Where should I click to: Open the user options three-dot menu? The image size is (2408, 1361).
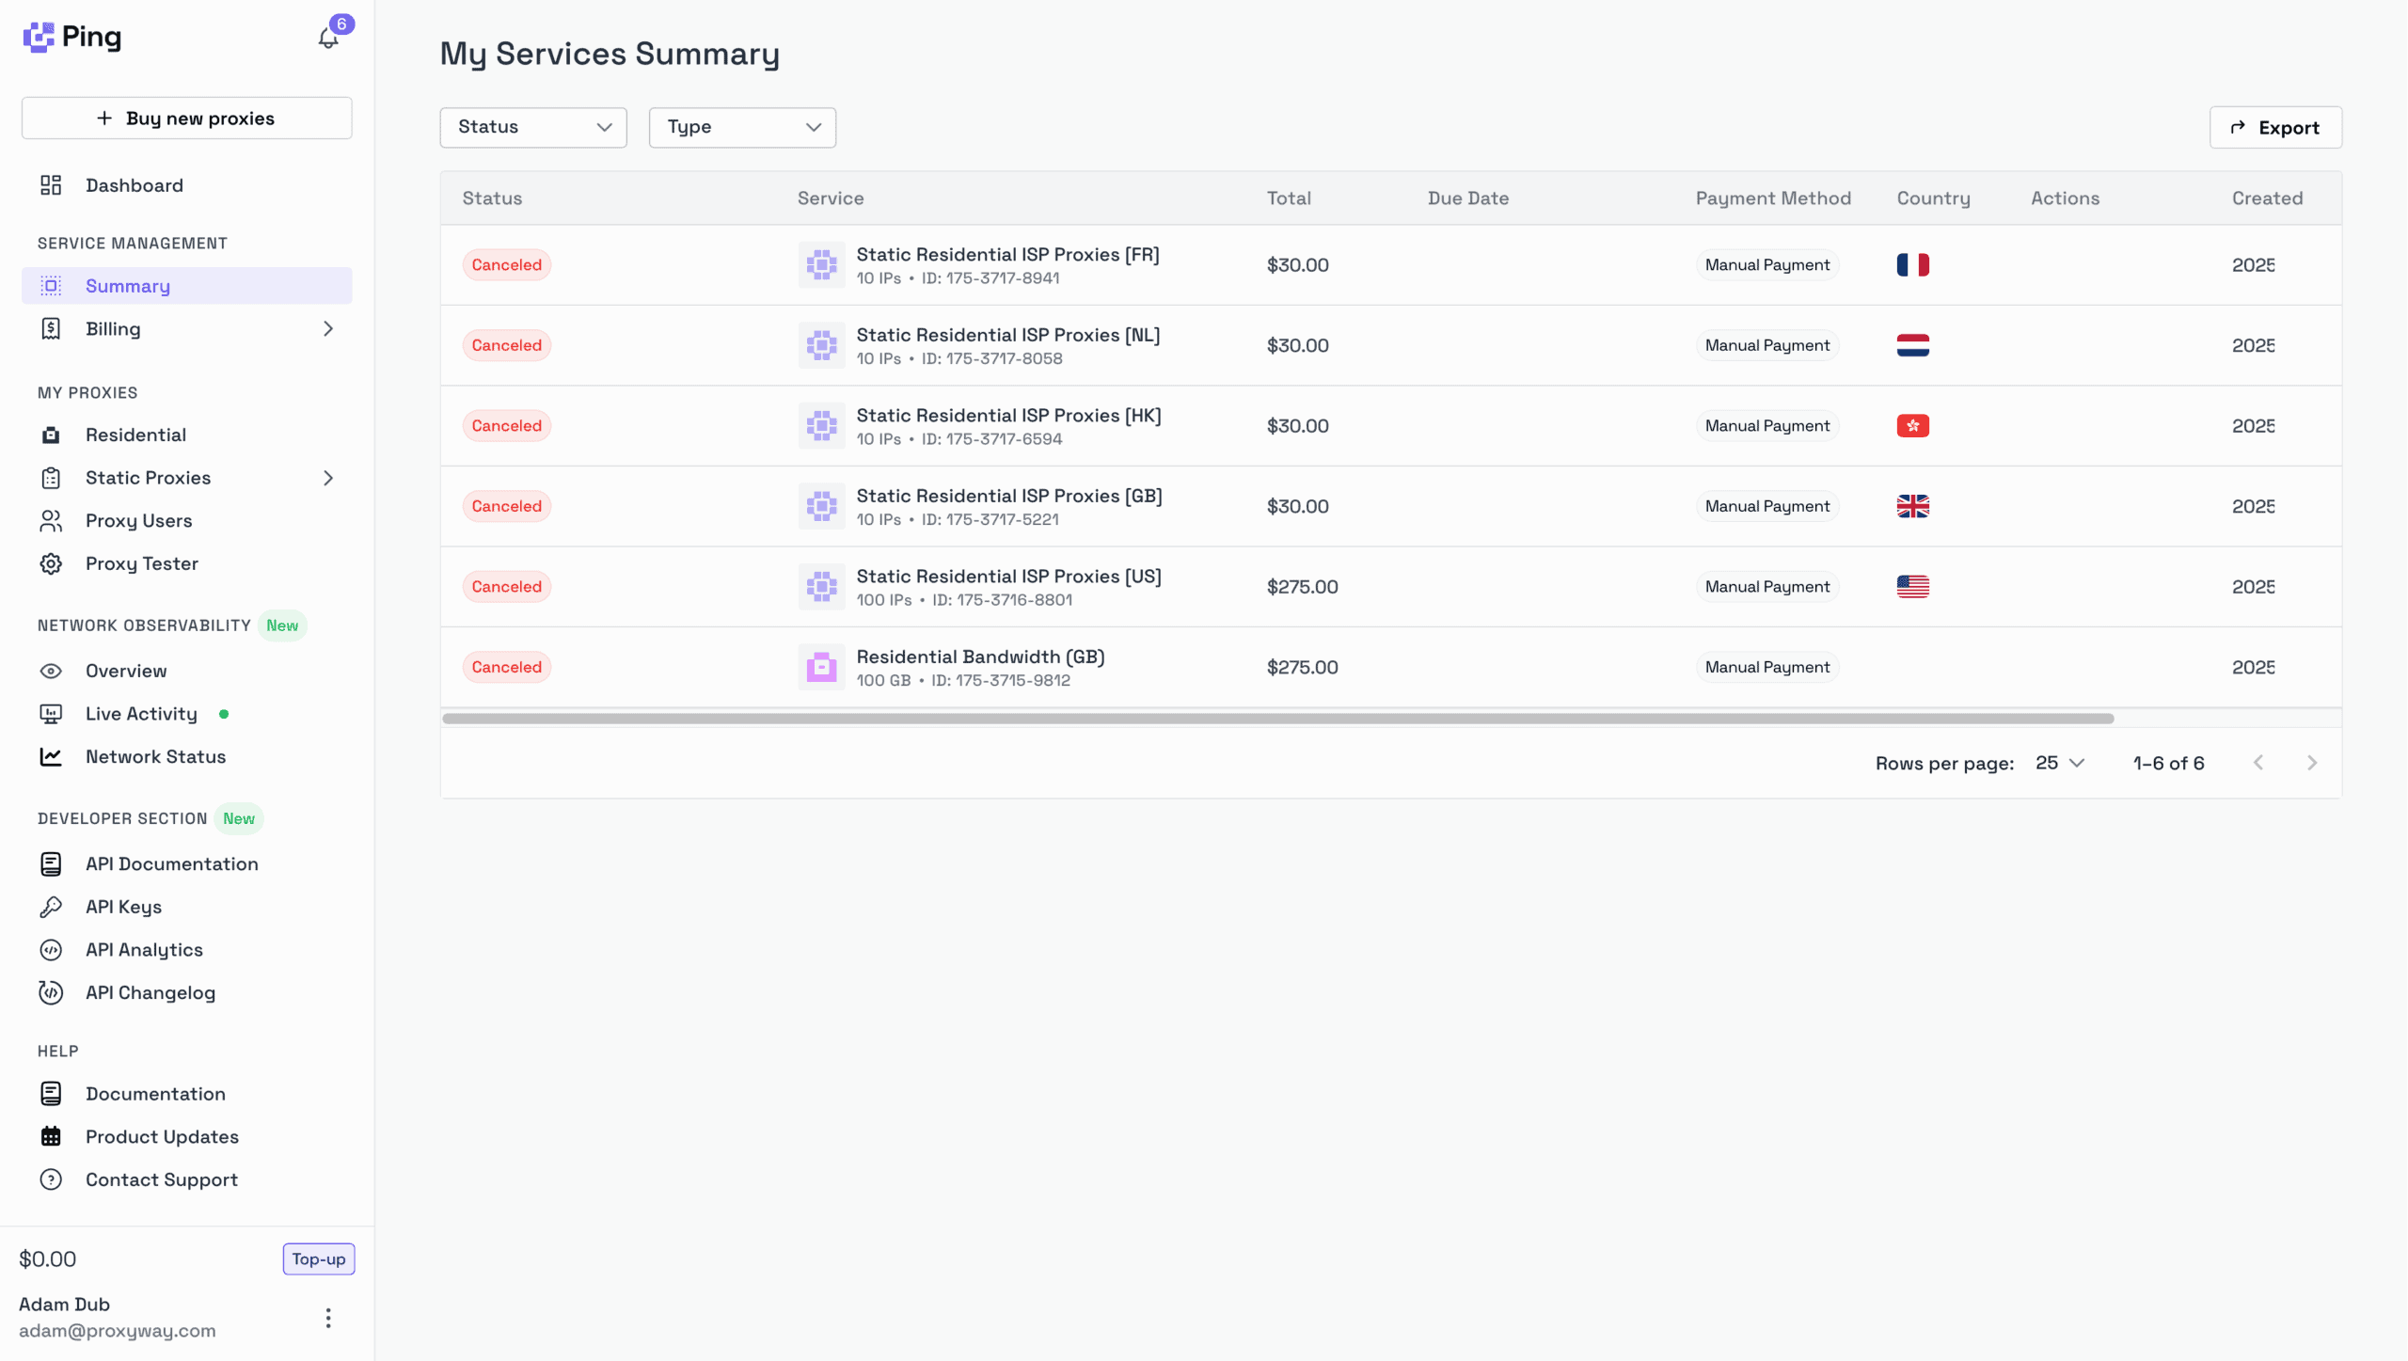click(328, 1318)
